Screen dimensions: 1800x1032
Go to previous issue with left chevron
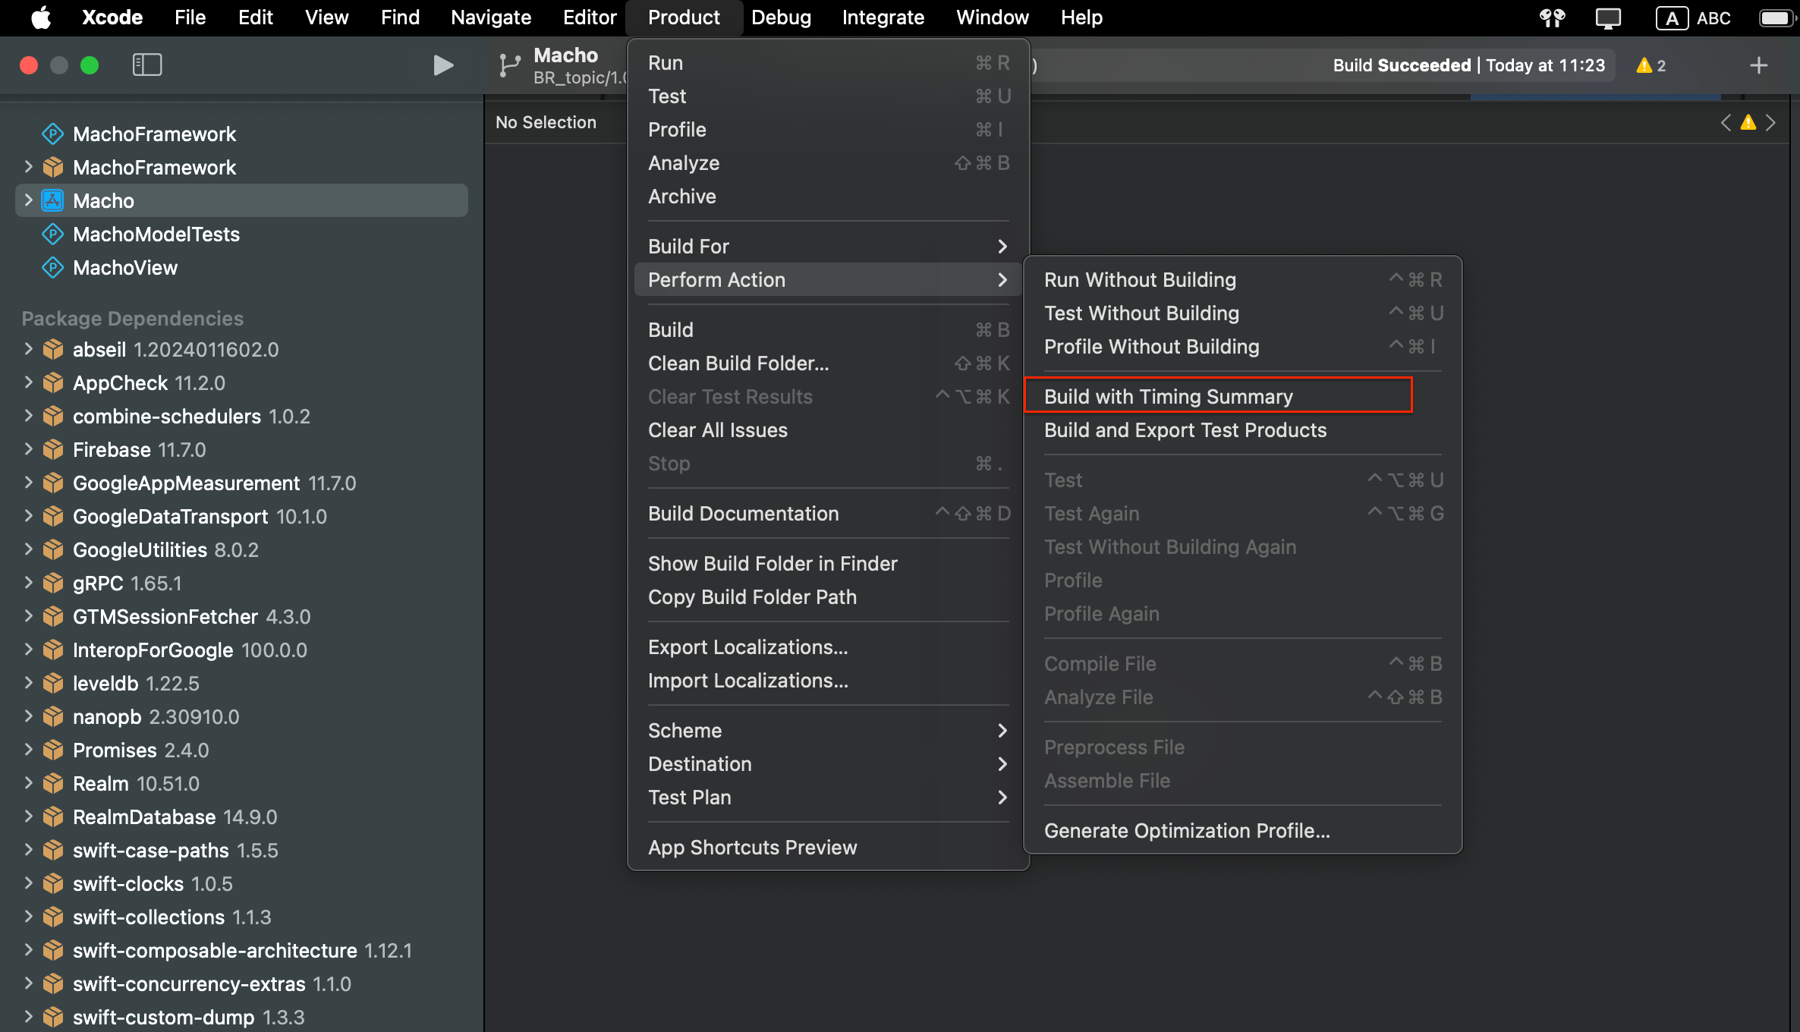coord(1726,122)
